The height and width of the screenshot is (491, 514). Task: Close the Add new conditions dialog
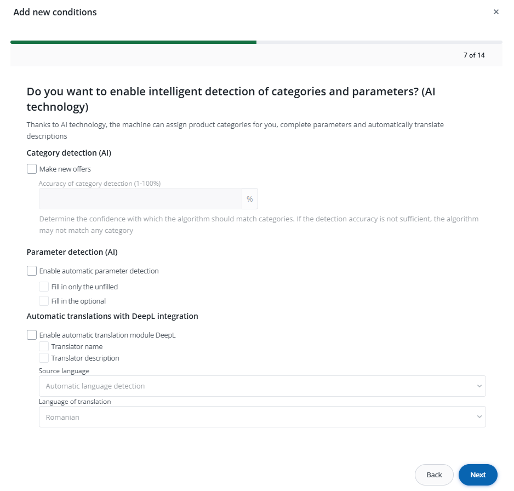click(x=496, y=12)
